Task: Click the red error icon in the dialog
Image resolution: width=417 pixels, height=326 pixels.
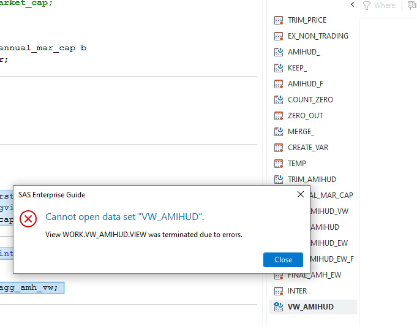Action: pos(28,219)
